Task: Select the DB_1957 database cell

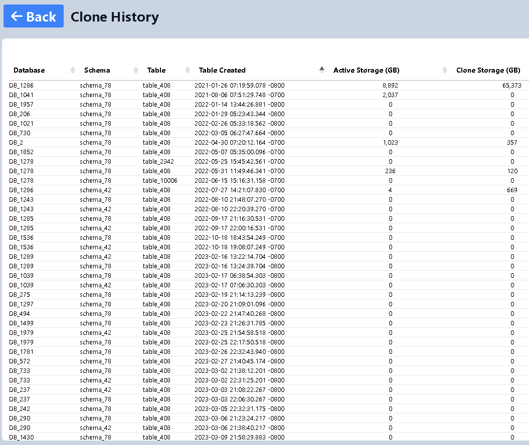Action: 21,105
